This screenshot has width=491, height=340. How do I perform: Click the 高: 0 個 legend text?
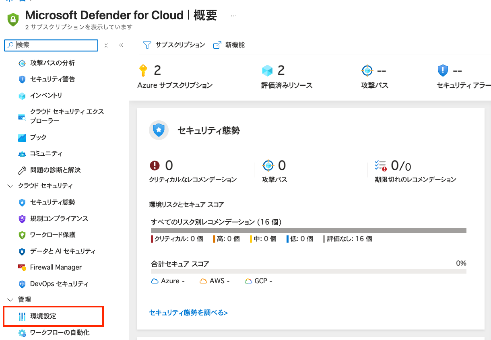point(228,239)
